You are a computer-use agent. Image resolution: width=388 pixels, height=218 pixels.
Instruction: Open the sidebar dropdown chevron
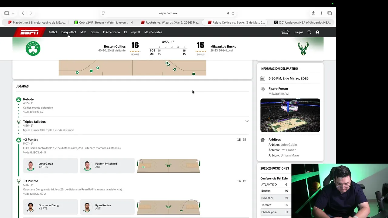click(13, 13)
